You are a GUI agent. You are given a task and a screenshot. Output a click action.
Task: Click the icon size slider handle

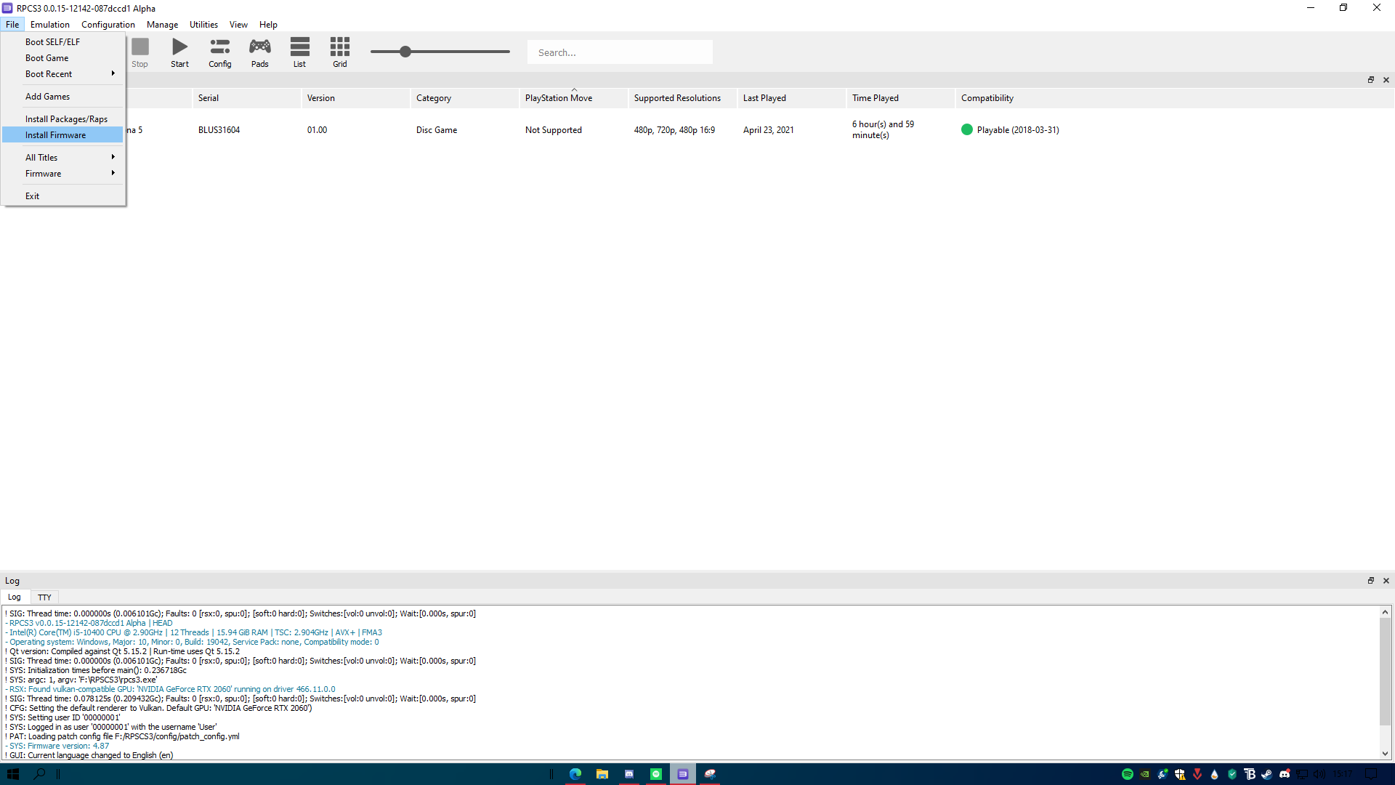405,52
